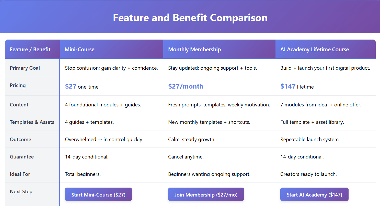
Task: Select the AI Academy Lifetime Course header
Action: [314, 50]
